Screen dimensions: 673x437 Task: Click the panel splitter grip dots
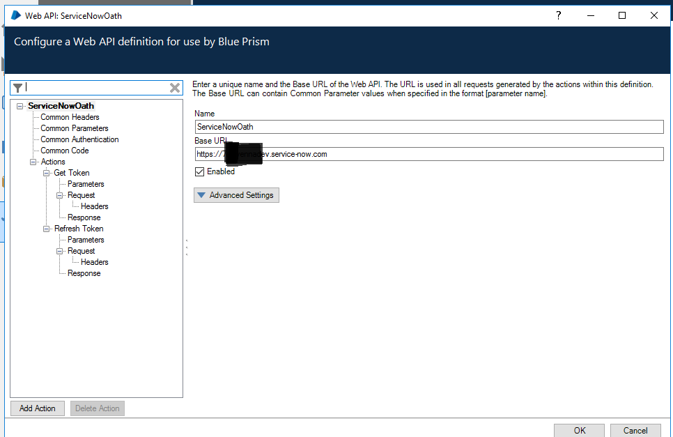click(x=187, y=247)
